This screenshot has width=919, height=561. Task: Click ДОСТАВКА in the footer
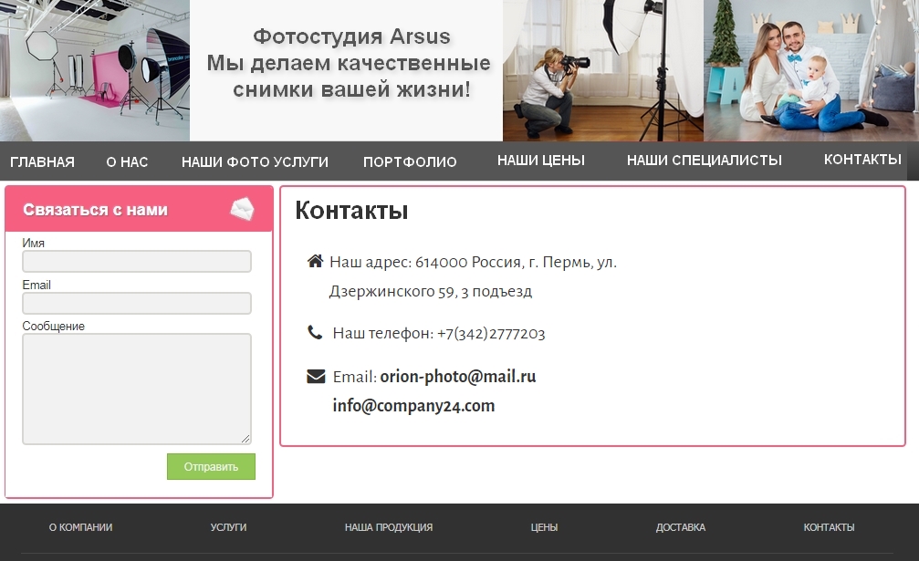[x=680, y=527]
